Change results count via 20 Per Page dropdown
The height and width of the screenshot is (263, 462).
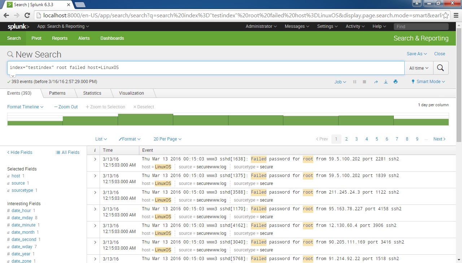click(167, 139)
